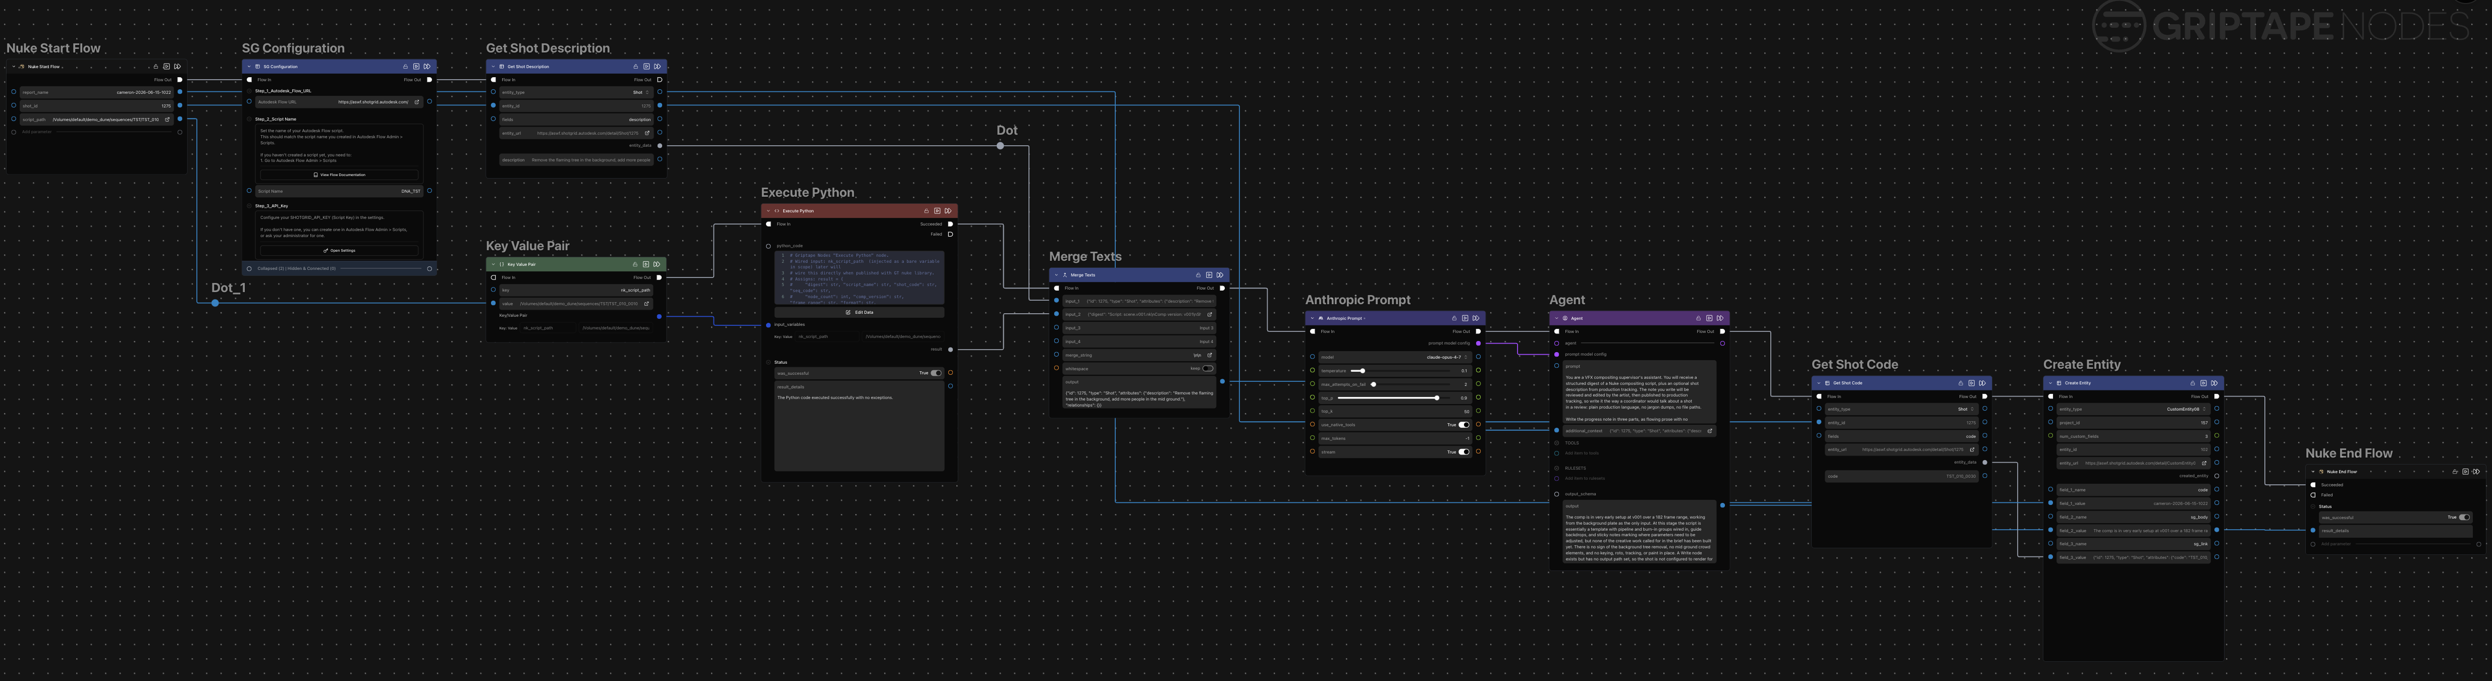Image resolution: width=2492 pixels, height=681 pixels.
Task: Run the Agent node
Action: 1708,318
